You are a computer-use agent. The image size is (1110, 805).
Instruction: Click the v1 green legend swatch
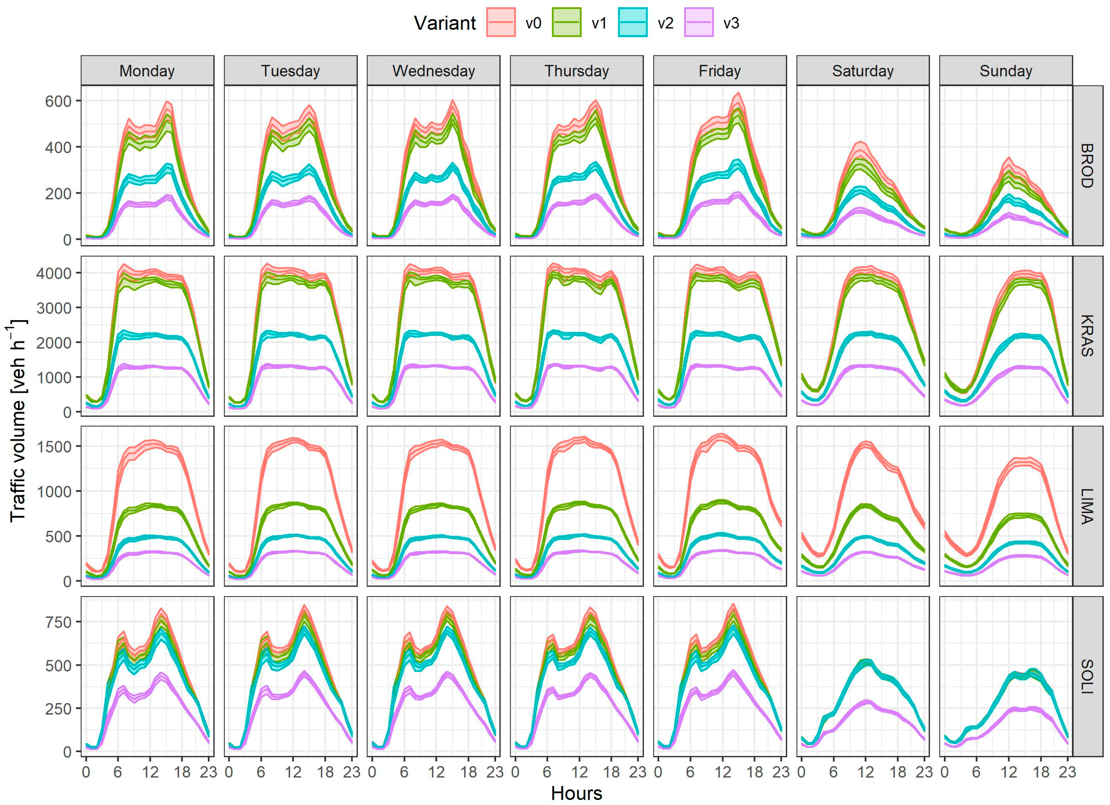click(x=567, y=22)
